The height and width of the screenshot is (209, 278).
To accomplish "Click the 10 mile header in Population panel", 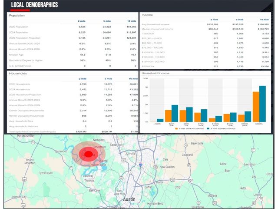I will (132, 21).
